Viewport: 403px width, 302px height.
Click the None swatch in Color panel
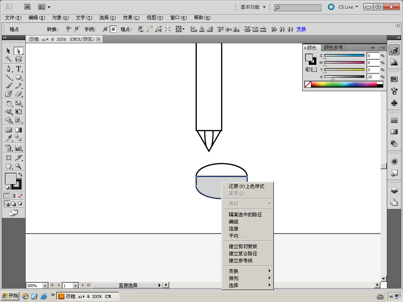(x=308, y=84)
